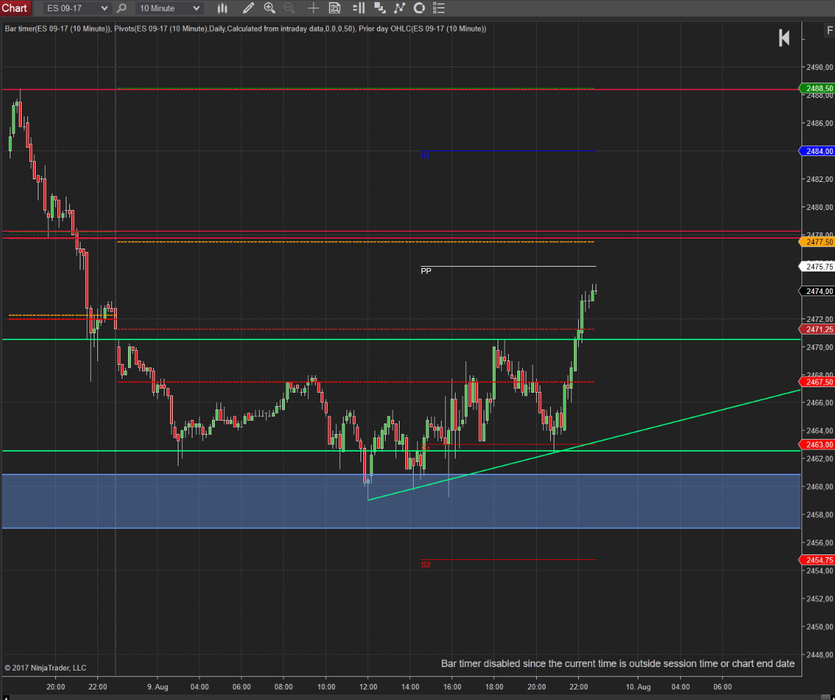Click instrument search magnifier next to ES 09-17
This screenshot has width=835, height=700.
(x=122, y=8)
